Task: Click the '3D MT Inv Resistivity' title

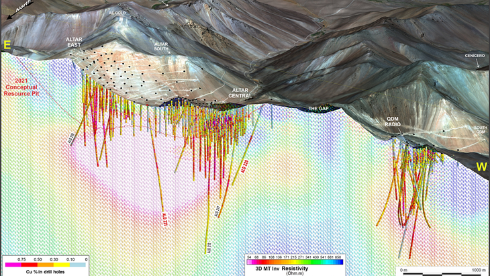Action: pos(282,269)
